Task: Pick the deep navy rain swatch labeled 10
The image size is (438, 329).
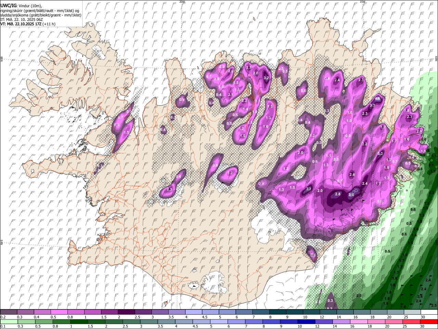Action: click(306, 322)
